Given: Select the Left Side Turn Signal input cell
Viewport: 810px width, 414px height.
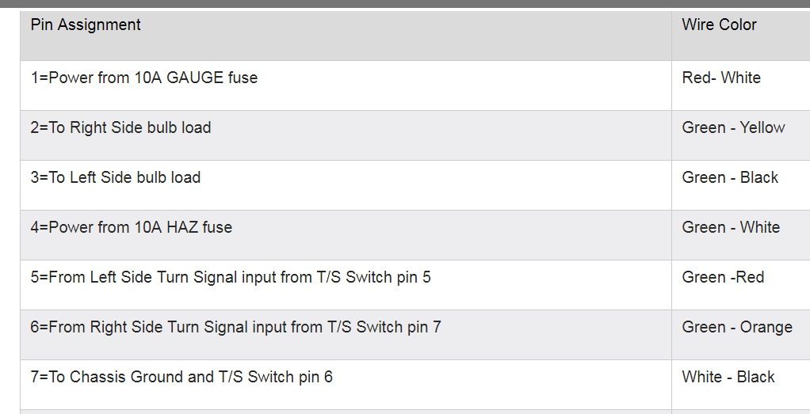Looking at the screenshot, I should pyautogui.click(x=231, y=278).
